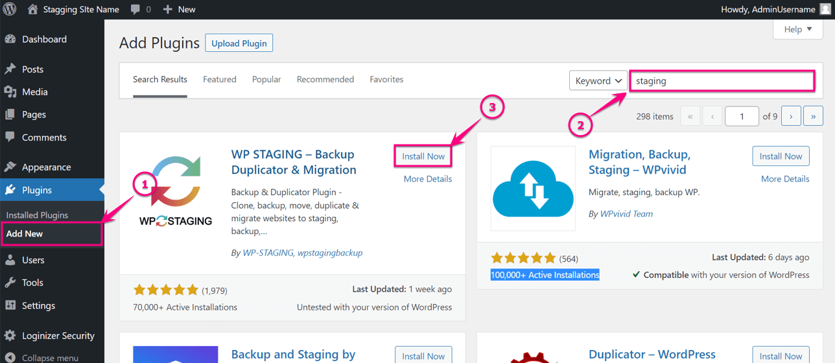835x363 pixels.
Task: Open the user avatar next to AdminUsername
Action: (825, 9)
